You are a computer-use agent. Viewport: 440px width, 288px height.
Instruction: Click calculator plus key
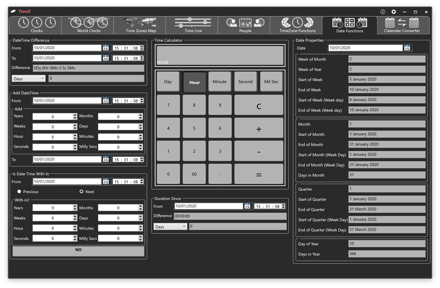coord(259,128)
